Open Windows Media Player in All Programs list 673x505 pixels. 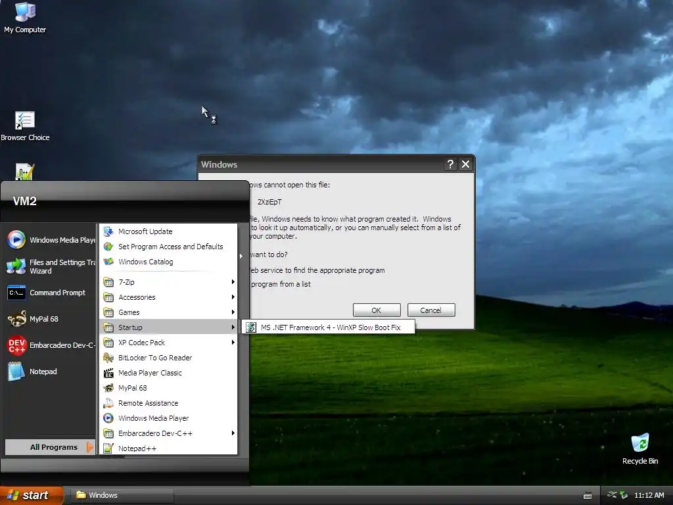coord(168,418)
